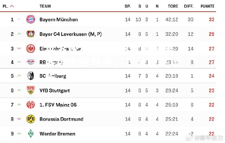Click the TEAM column header
Image resolution: width=225 pixels, height=143 pixels.
point(45,6)
